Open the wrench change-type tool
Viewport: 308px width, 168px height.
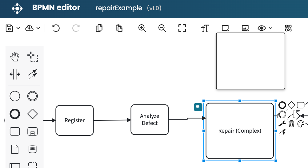pyautogui.click(x=282, y=124)
